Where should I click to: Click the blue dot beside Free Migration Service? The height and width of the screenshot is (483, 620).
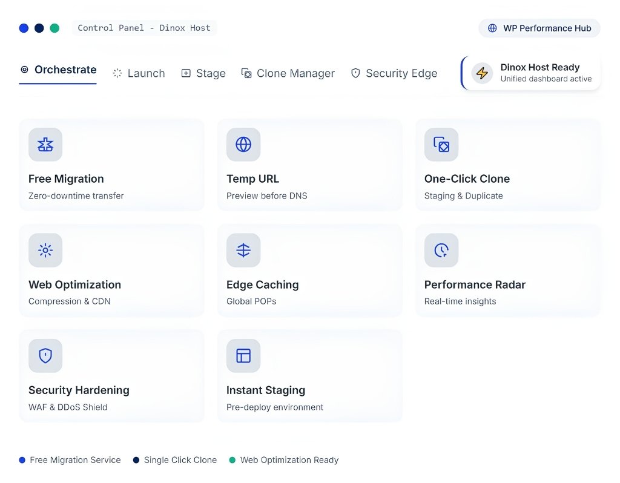pyautogui.click(x=22, y=460)
